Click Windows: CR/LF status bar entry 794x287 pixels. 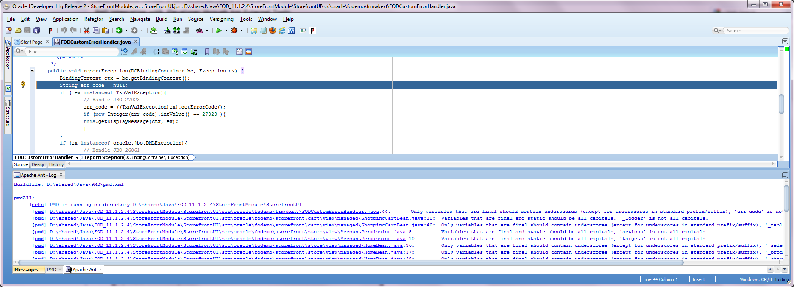click(756, 279)
